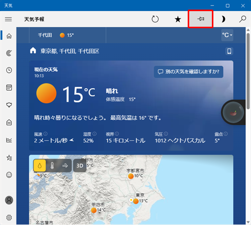Open the house-shaped life sidebar icon

point(9,122)
